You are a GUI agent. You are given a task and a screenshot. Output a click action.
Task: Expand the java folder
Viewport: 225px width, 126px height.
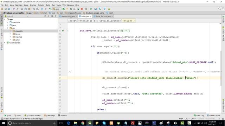point(7,25)
